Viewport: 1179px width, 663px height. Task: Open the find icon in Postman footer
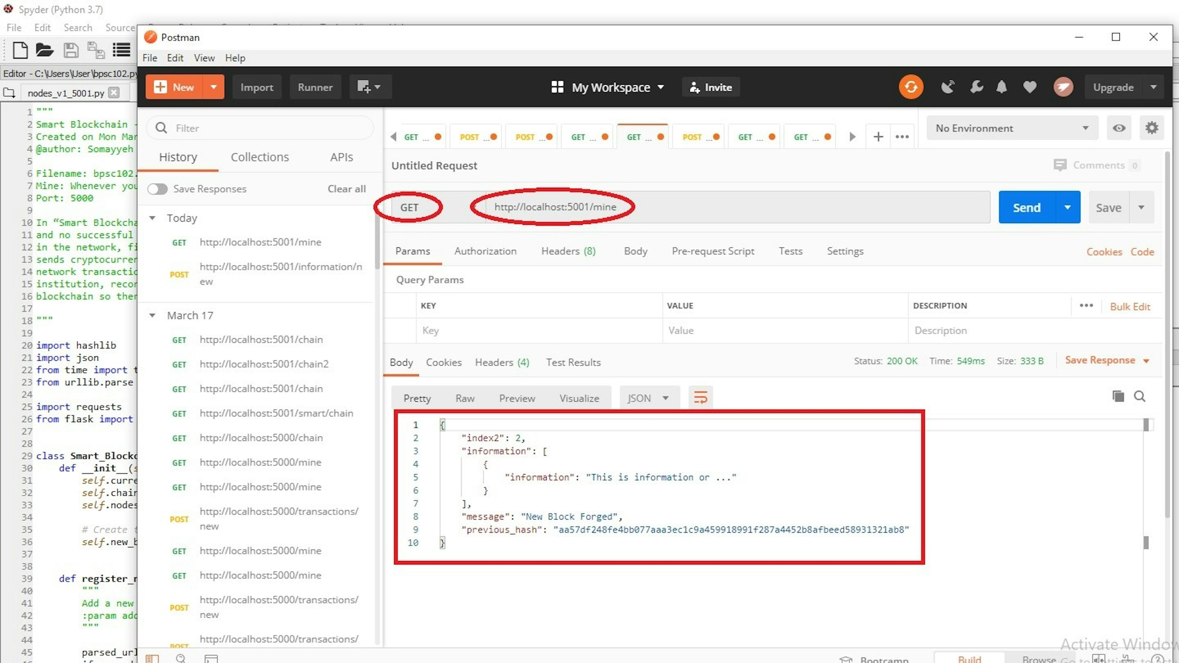[x=181, y=658]
